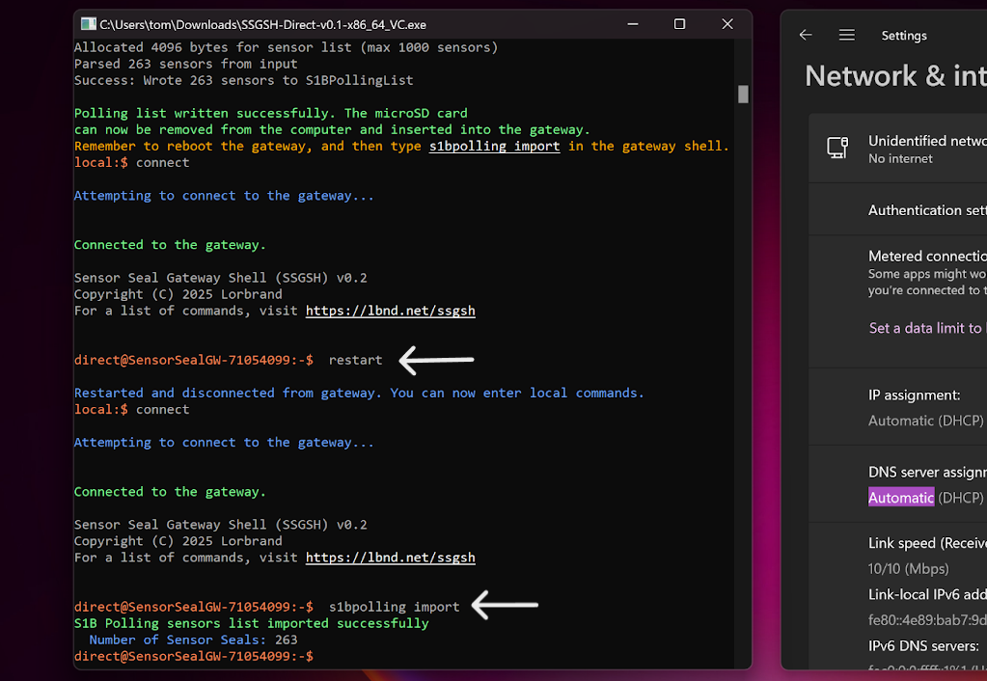Open the Settings hamburger navigation icon

(x=846, y=35)
